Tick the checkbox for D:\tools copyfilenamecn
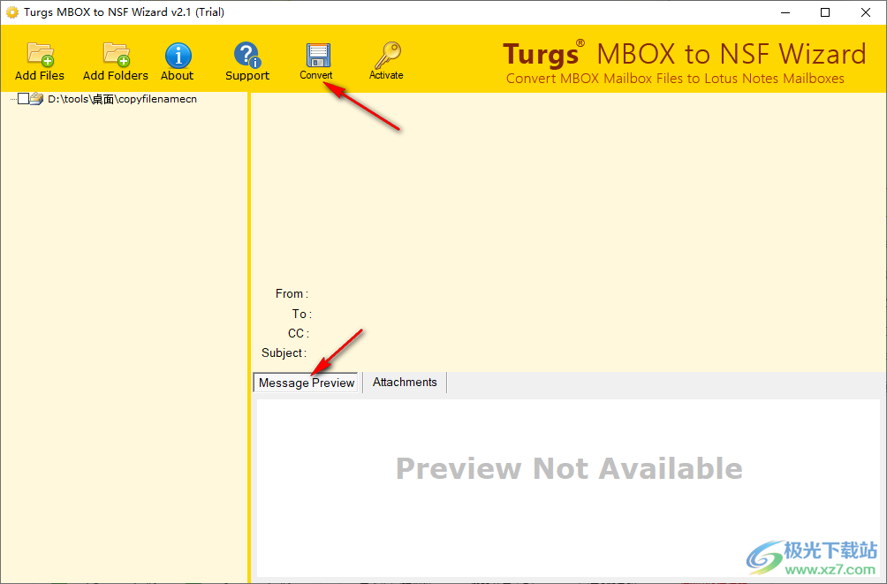The height and width of the screenshot is (584, 887). [x=23, y=99]
